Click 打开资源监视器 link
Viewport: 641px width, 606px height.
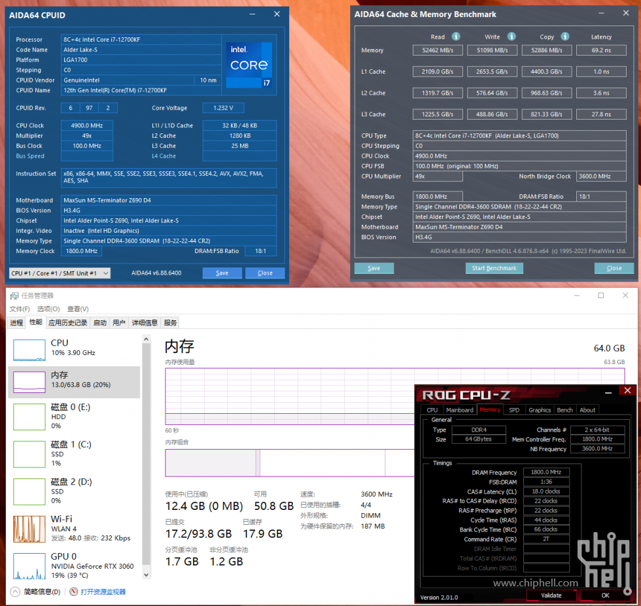[x=103, y=592]
